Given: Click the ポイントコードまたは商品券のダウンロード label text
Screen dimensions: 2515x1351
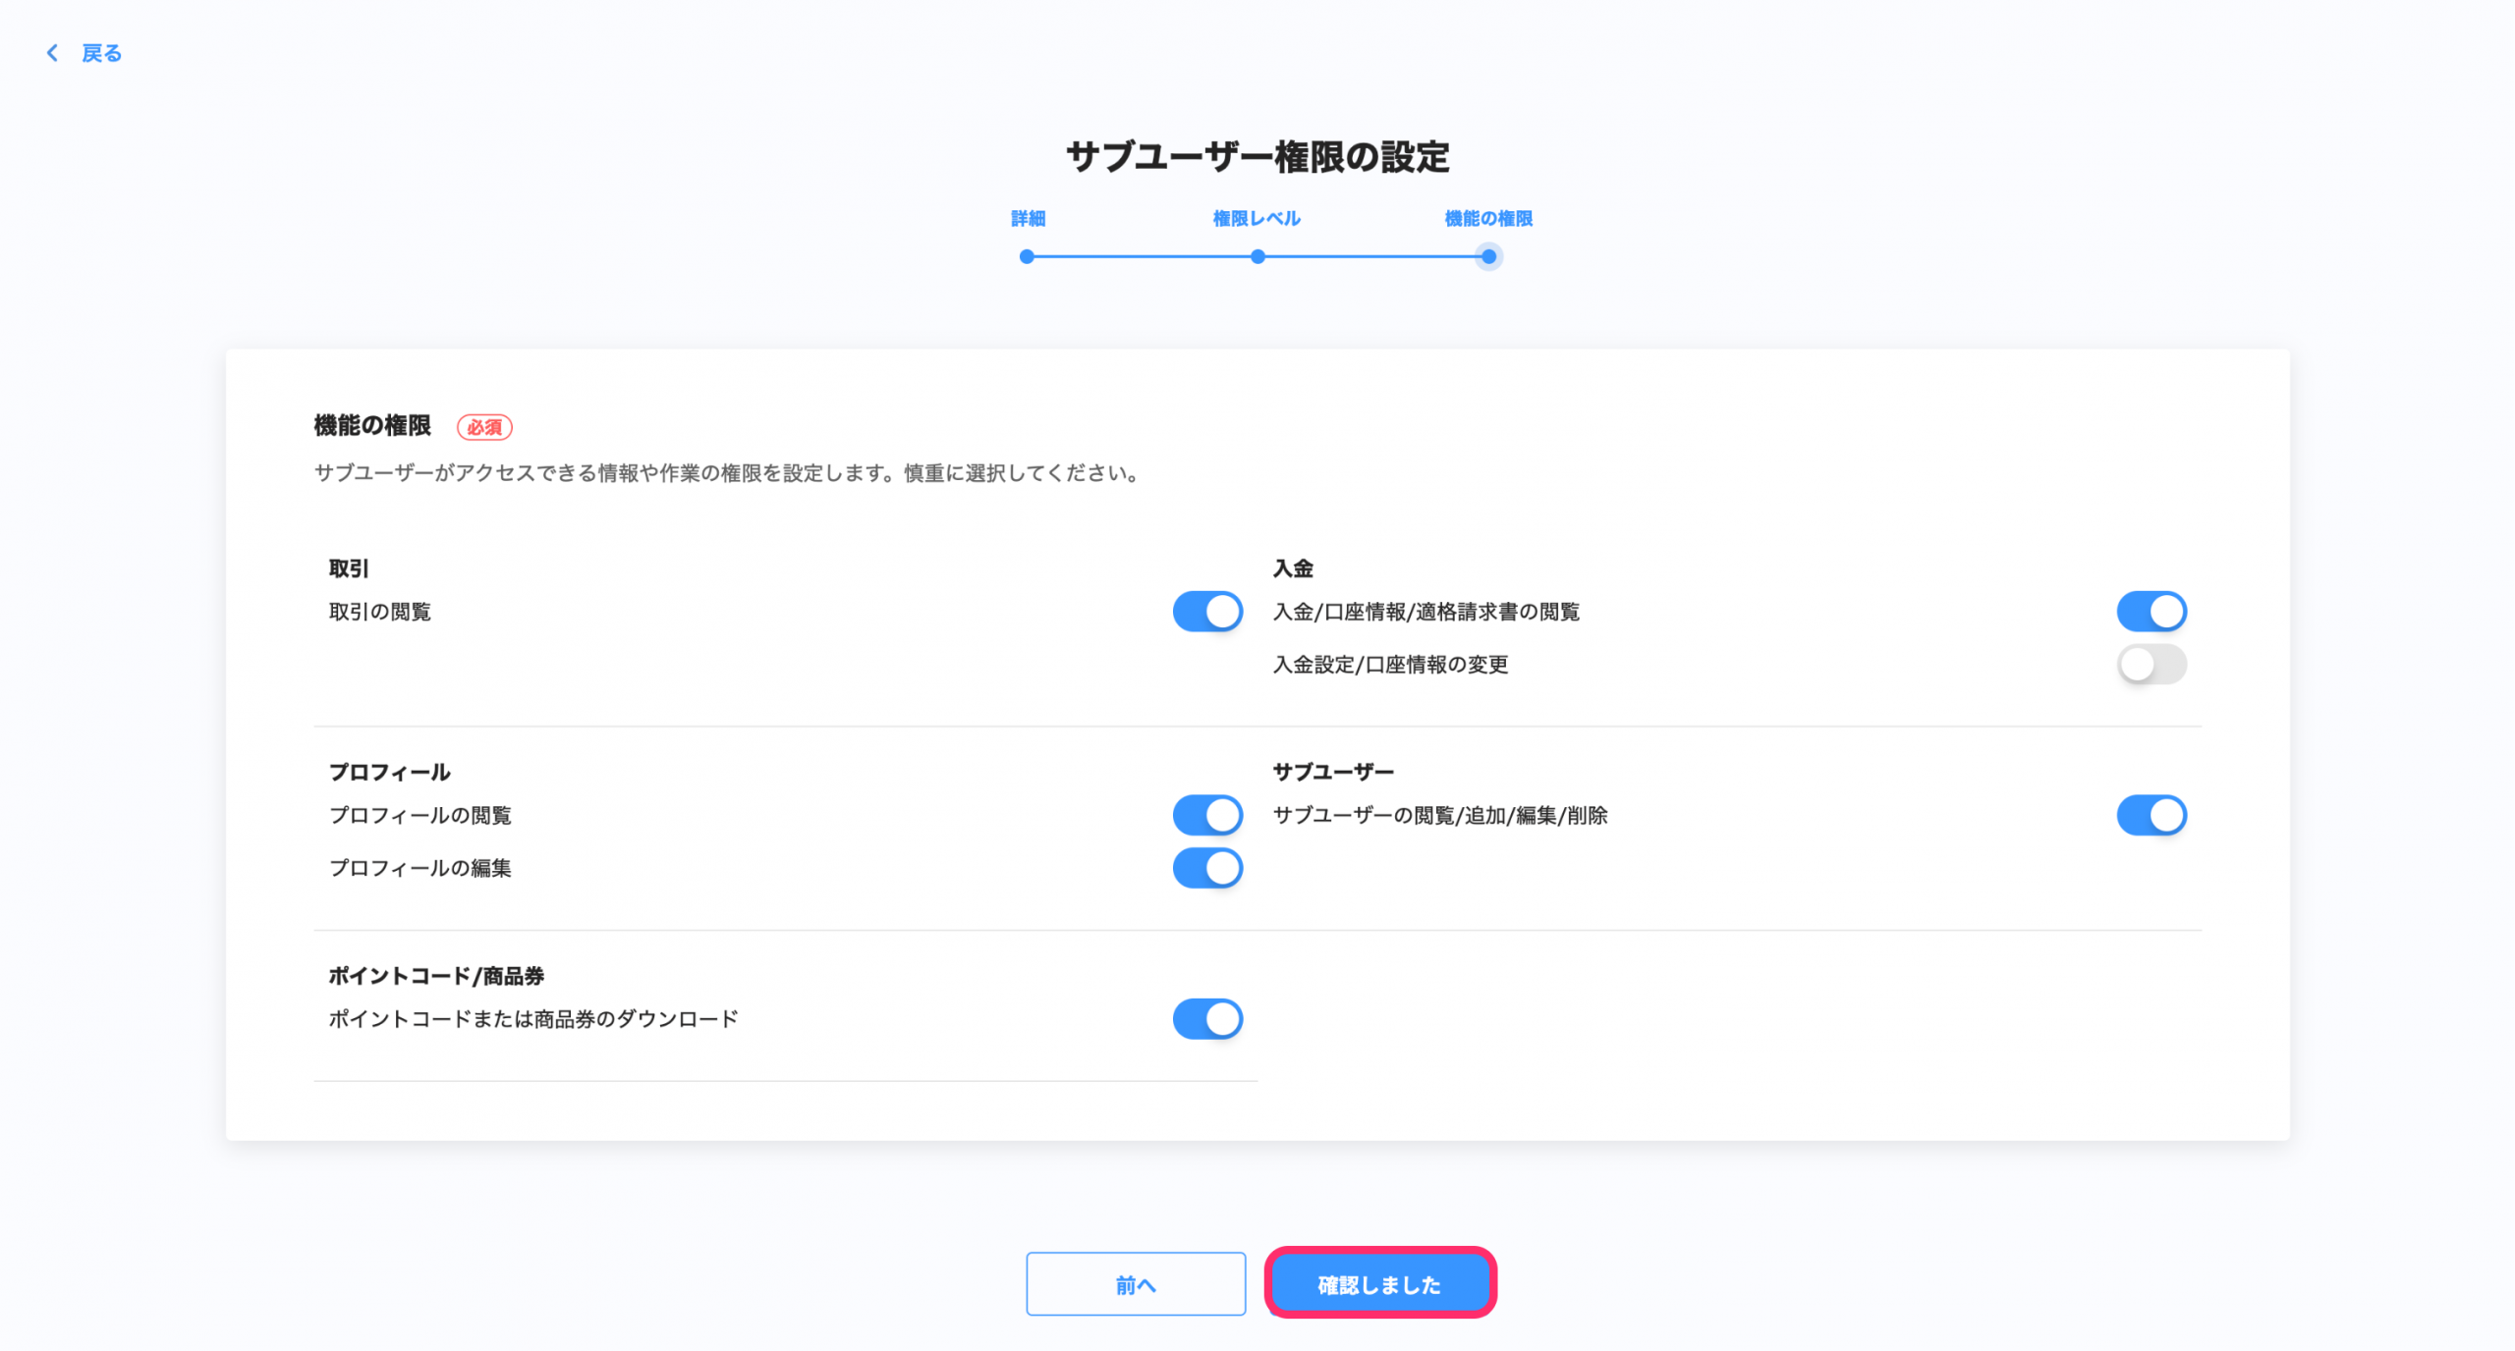Looking at the screenshot, I should pyautogui.click(x=533, y=1019).
